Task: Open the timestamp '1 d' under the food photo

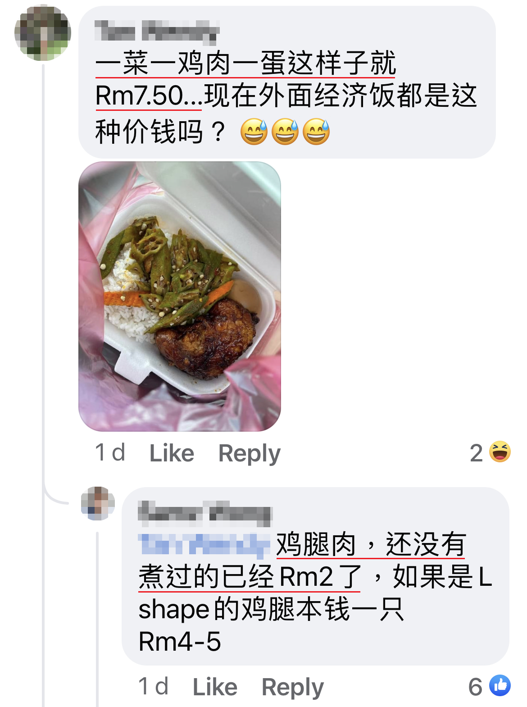Action: click(110, 452)
